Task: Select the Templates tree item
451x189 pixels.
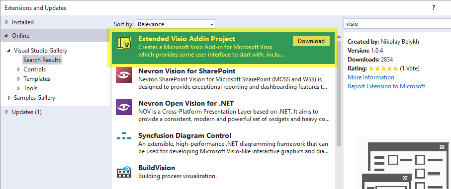Action: click(x=37, y=79)
